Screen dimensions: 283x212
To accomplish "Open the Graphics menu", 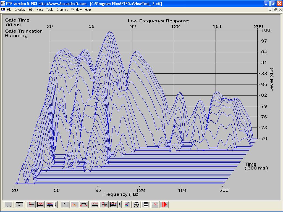I will point(62,10).
